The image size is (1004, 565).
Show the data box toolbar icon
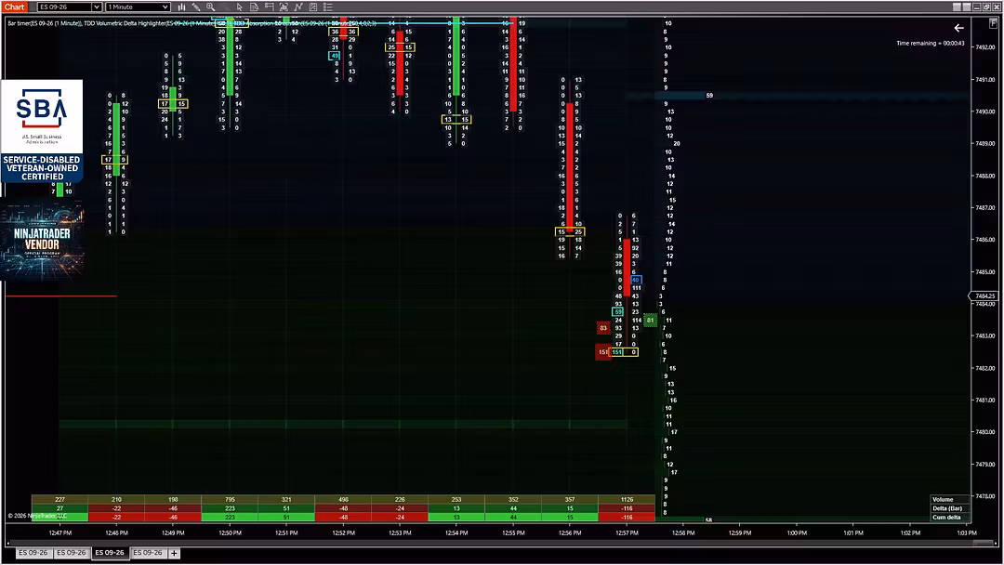[254, 7]
